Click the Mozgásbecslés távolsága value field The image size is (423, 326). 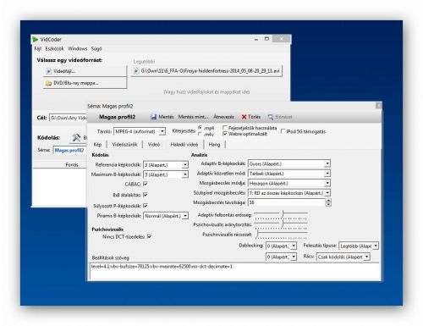(287, 202)
